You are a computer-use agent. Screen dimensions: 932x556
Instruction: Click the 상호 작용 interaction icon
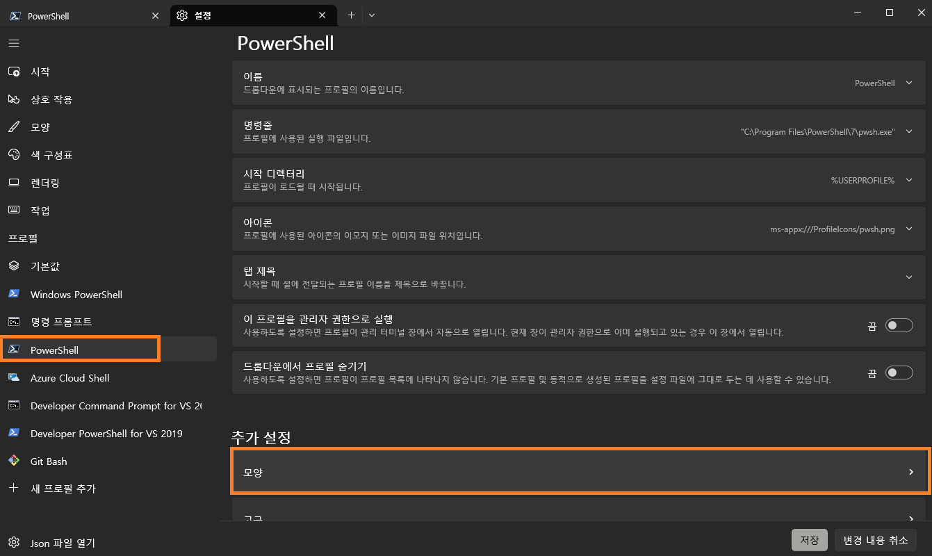coord(14,99)
